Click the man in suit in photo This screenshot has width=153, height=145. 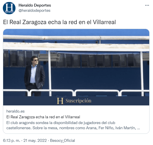35,76
